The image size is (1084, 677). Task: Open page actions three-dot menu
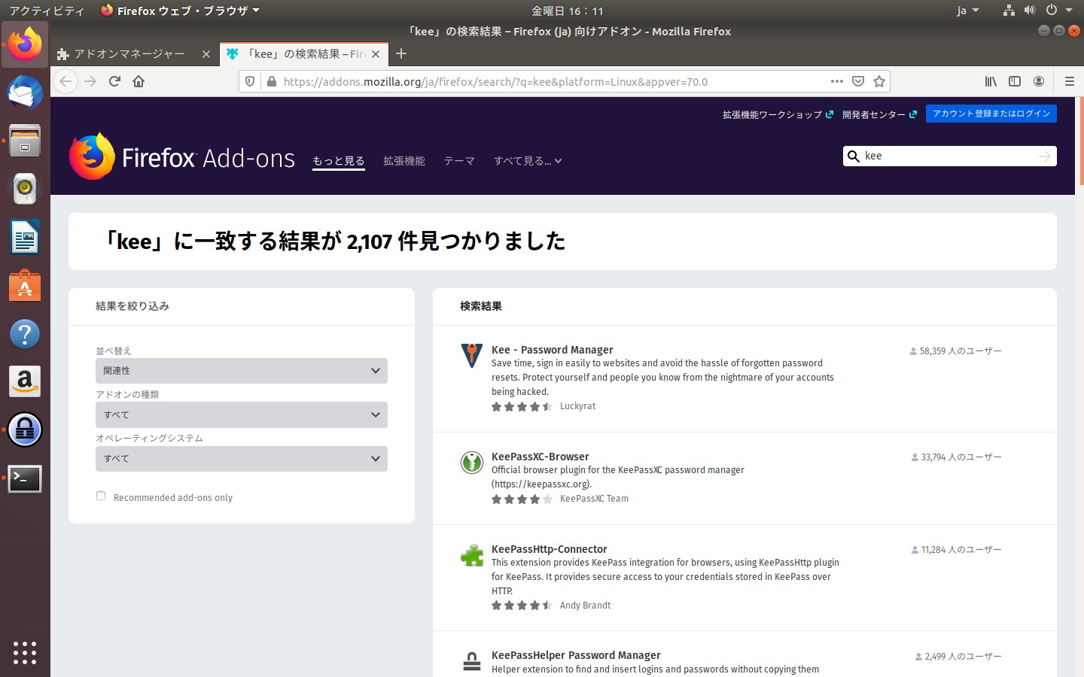(837, 81)
